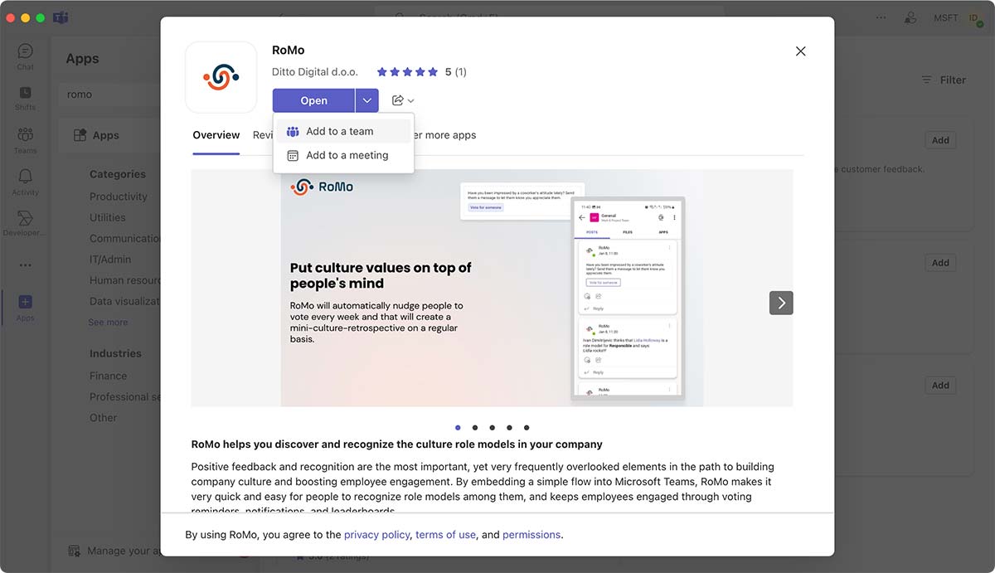The image size is (995, 573).
Task: Switch to the Overview tab
Action: click(x=216, y=135)
